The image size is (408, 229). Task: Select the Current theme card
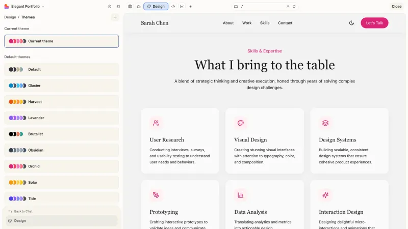(61, 41)
